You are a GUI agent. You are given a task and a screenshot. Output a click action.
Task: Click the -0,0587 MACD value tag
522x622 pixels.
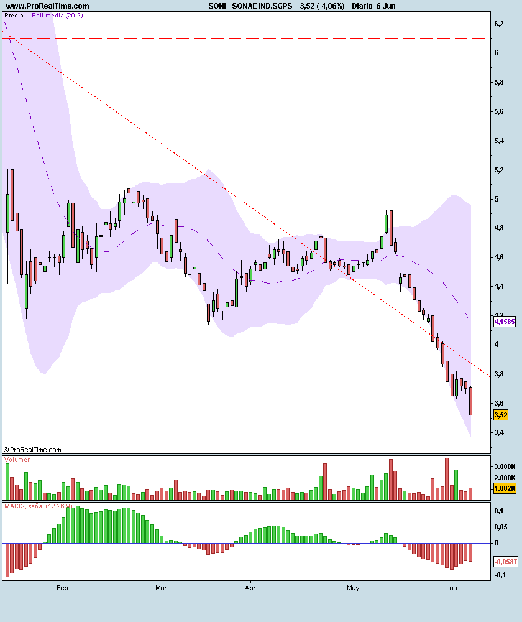[506, 562]
